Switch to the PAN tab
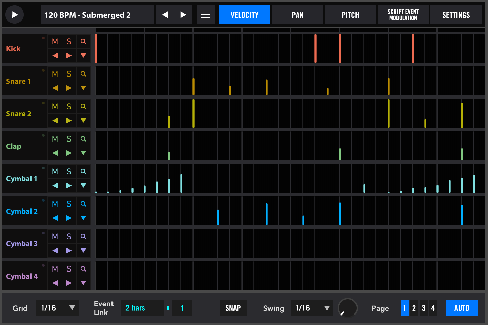 point(297,15)
